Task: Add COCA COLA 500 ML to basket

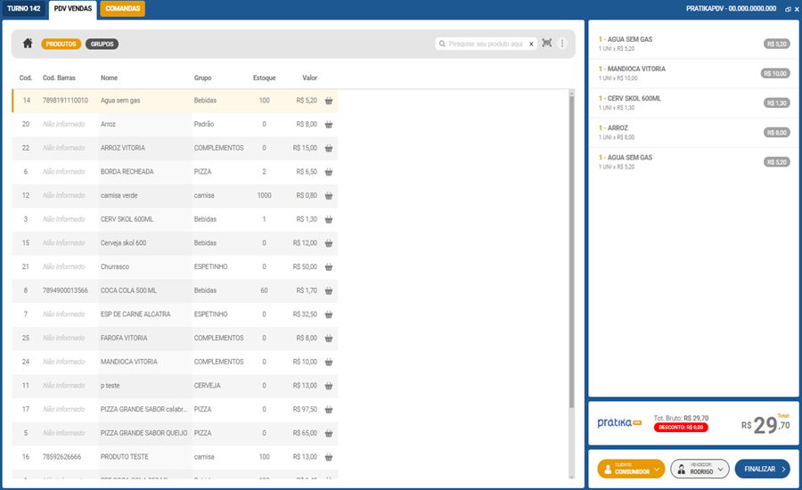Action: pos(329,290)
